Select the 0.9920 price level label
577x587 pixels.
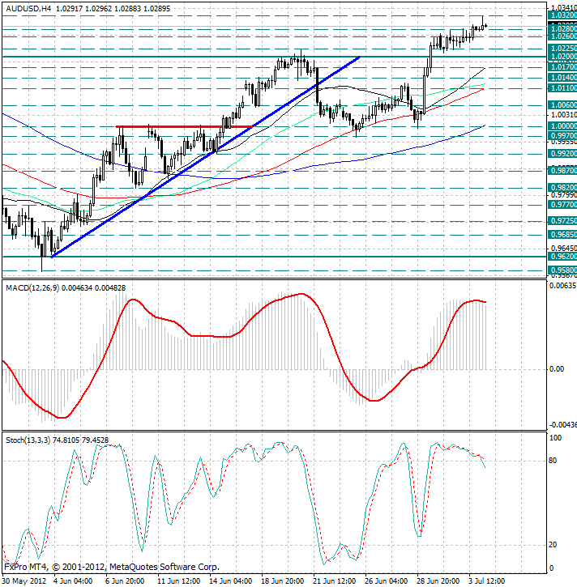pos(562,154)
